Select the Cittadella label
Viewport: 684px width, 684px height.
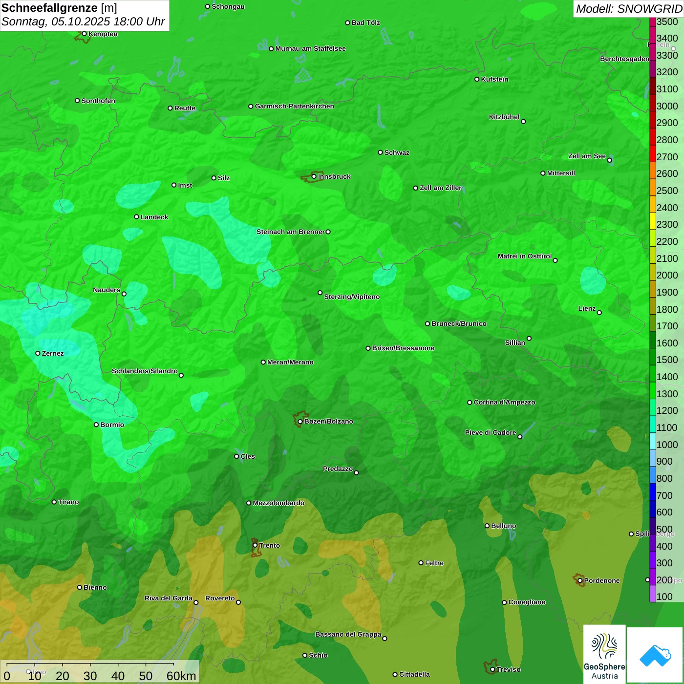(414, 674)
